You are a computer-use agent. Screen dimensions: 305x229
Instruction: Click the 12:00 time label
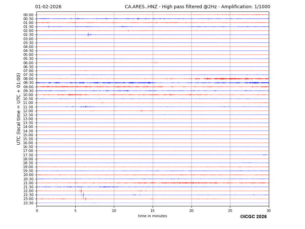28,111
